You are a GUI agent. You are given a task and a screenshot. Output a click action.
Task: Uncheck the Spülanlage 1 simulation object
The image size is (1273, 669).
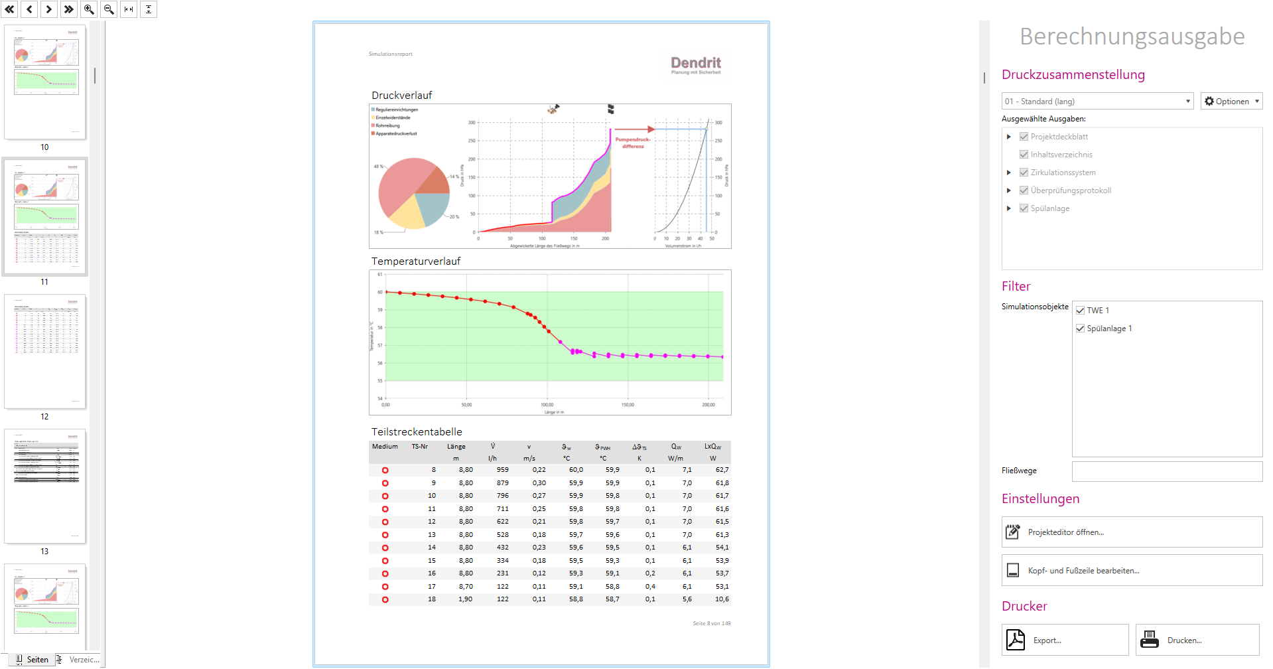[x=1080, y=329]
